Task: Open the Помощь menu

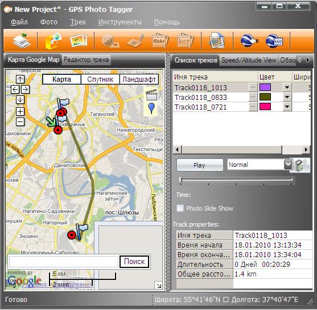Action: pyautogui.click(x=167, y=22)
